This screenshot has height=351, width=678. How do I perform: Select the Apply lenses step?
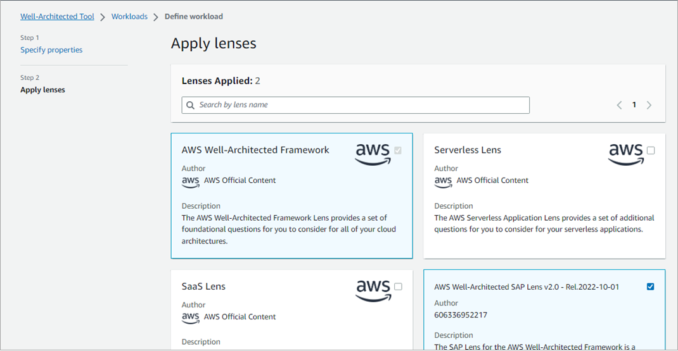[42, 90]
